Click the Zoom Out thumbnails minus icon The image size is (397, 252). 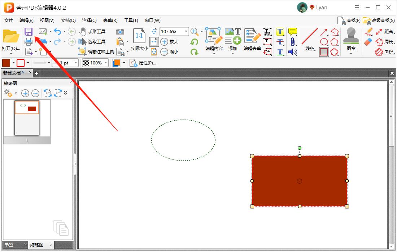coord(35,93)
